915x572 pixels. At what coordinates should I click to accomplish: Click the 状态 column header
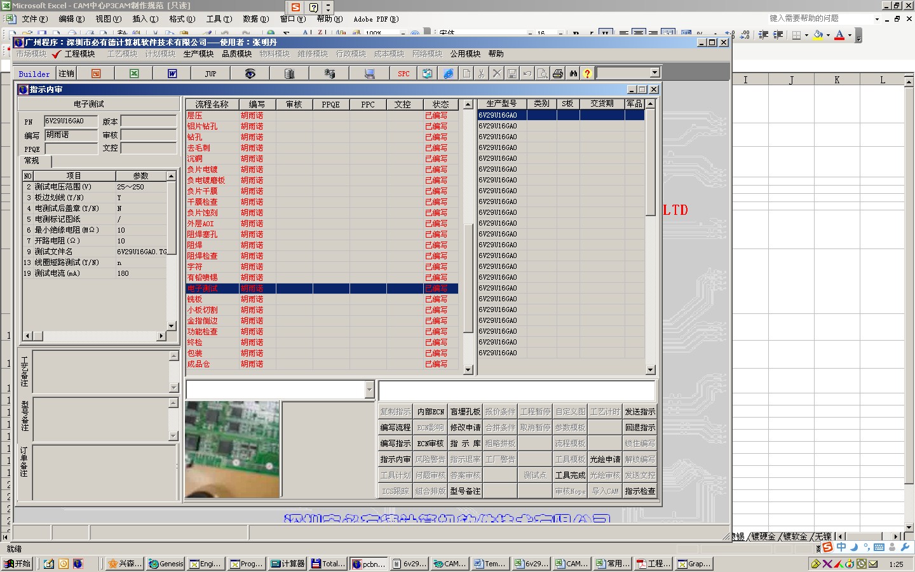(x=440, y=104)
